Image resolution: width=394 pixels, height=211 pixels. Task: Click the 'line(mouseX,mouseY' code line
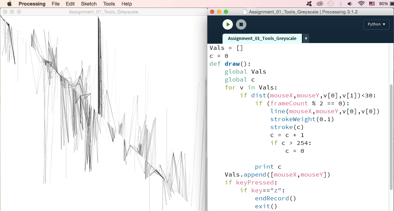click(x=325, y=111)
